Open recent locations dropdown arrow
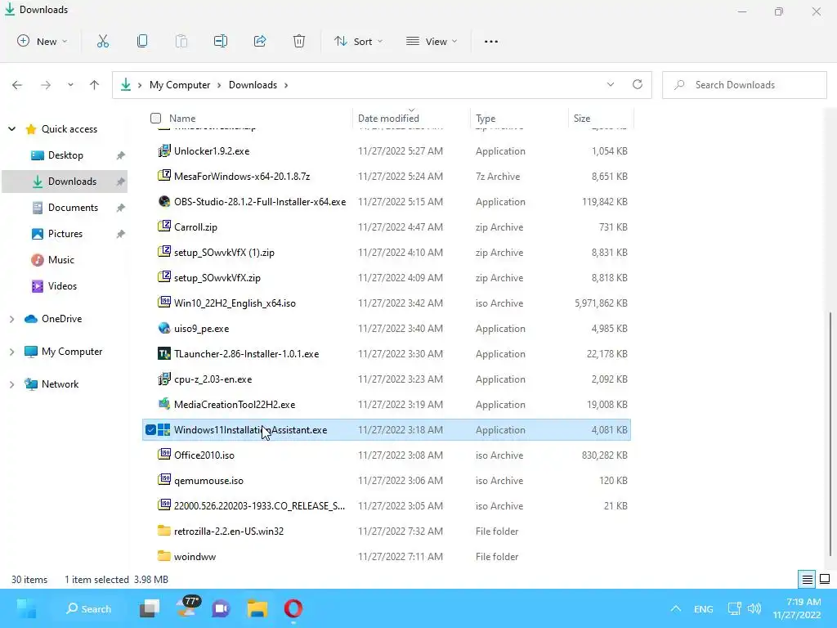837x628 pixels. pos(70,85)
